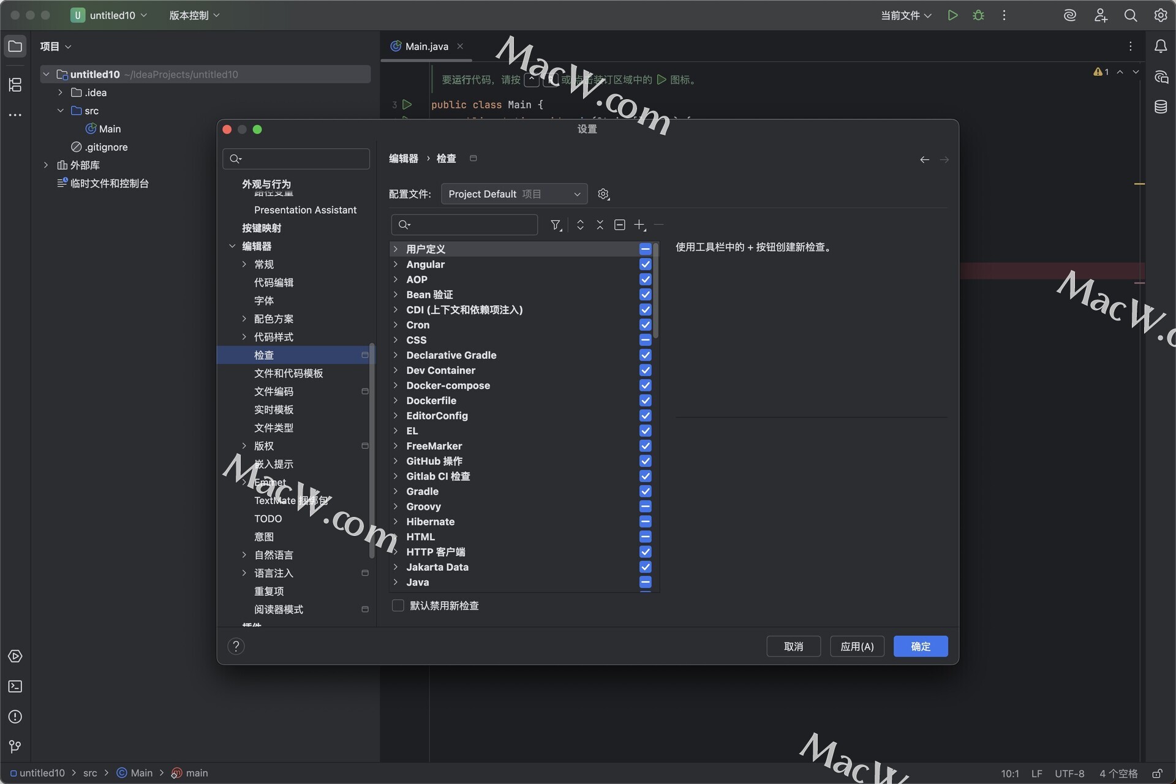Focus the inspections search field
The image size is (1176, 784).
click(464, 225)
